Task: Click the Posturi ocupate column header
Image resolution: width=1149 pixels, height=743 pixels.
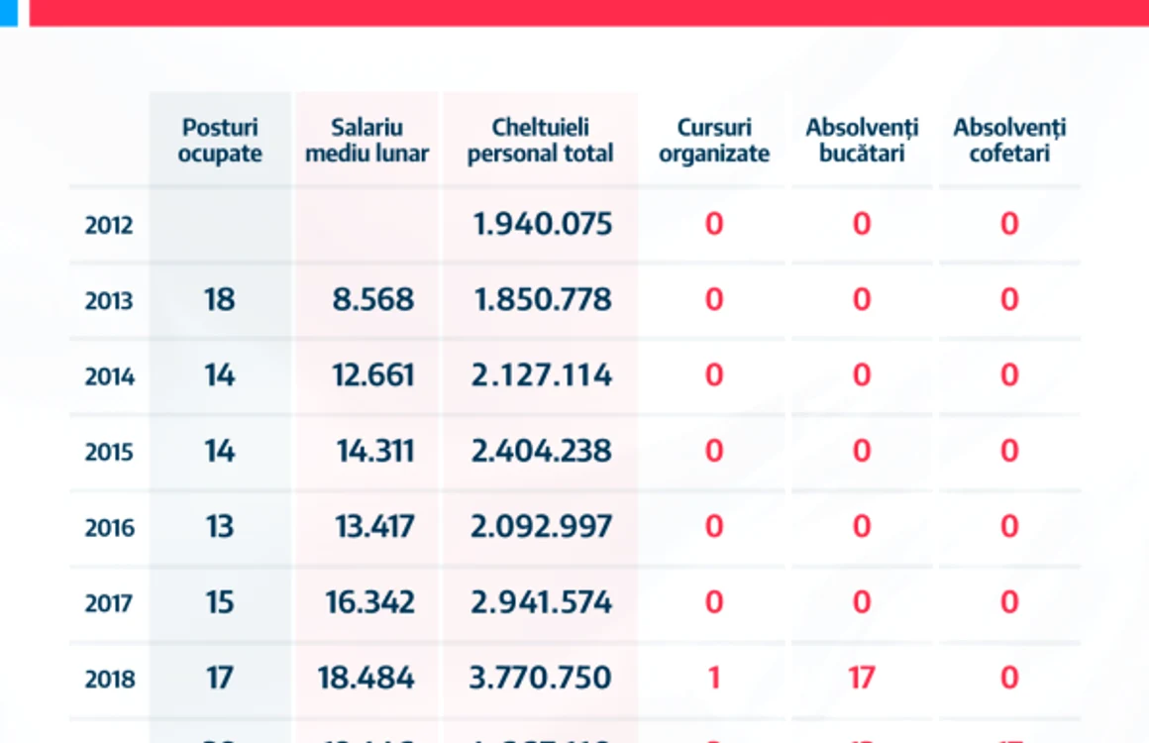Action: (x=220, y=140)
